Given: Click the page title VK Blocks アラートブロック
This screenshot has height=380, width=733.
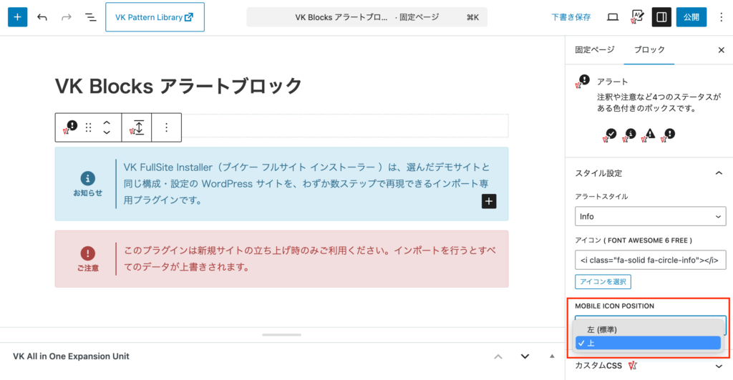Looking at the screenshot, I should tap(178, 86).
